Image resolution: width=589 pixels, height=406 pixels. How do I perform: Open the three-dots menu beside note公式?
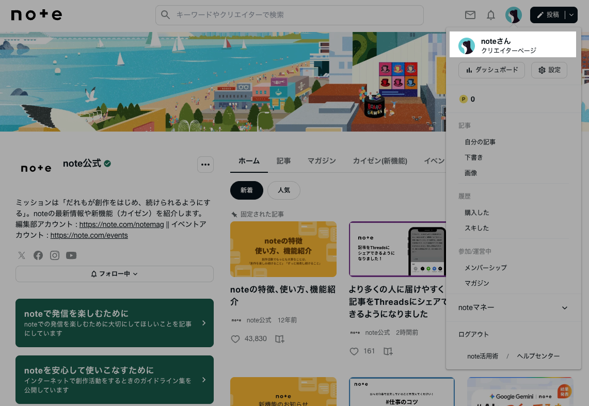205,165
